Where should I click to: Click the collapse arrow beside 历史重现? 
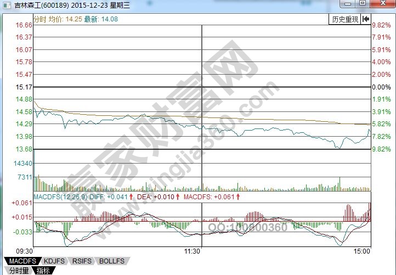pyautogui.click(x=365, y=19)
